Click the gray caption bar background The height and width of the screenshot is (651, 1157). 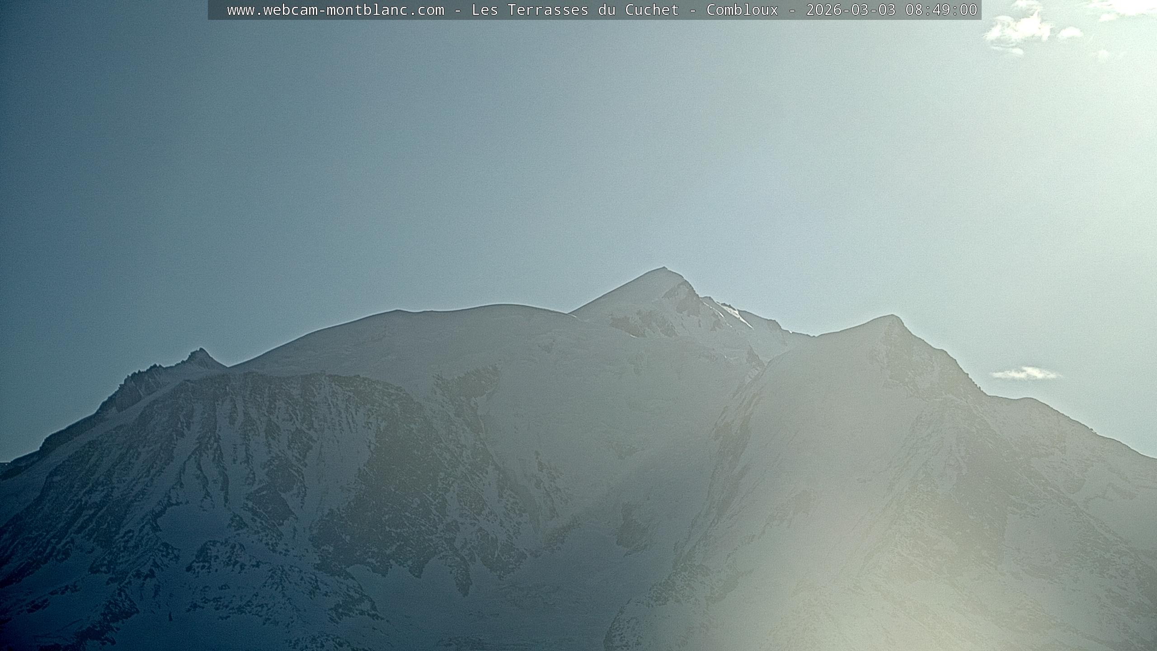tap(218, 10)
